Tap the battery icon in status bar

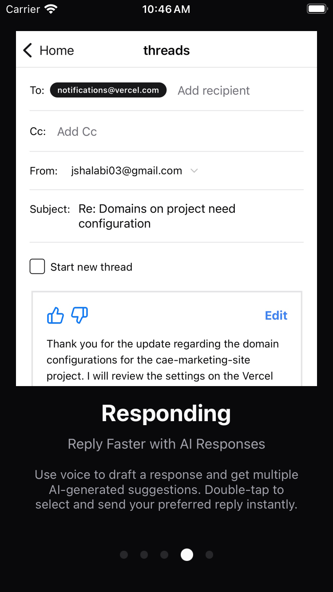317,9
